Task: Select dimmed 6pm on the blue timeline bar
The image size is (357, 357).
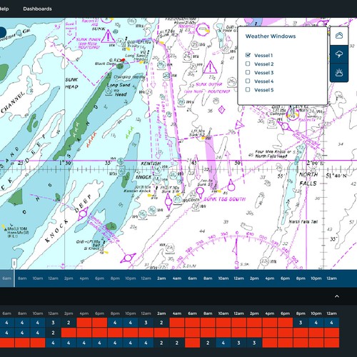Action: (99, 278)
